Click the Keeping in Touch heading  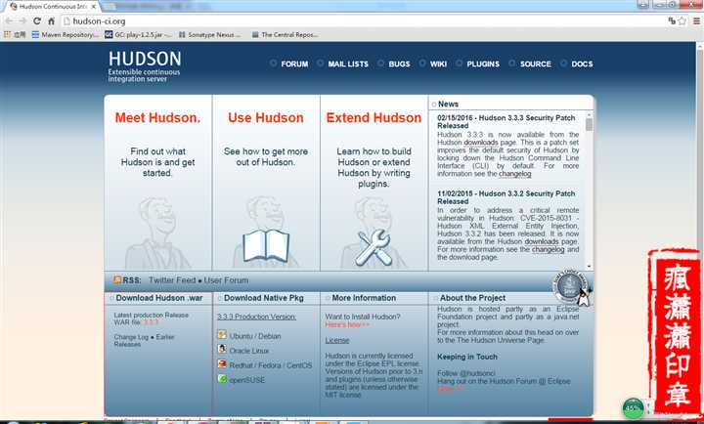467,358
